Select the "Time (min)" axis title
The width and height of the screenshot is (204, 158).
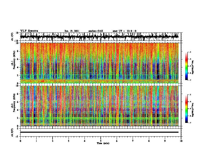point(103,143)
